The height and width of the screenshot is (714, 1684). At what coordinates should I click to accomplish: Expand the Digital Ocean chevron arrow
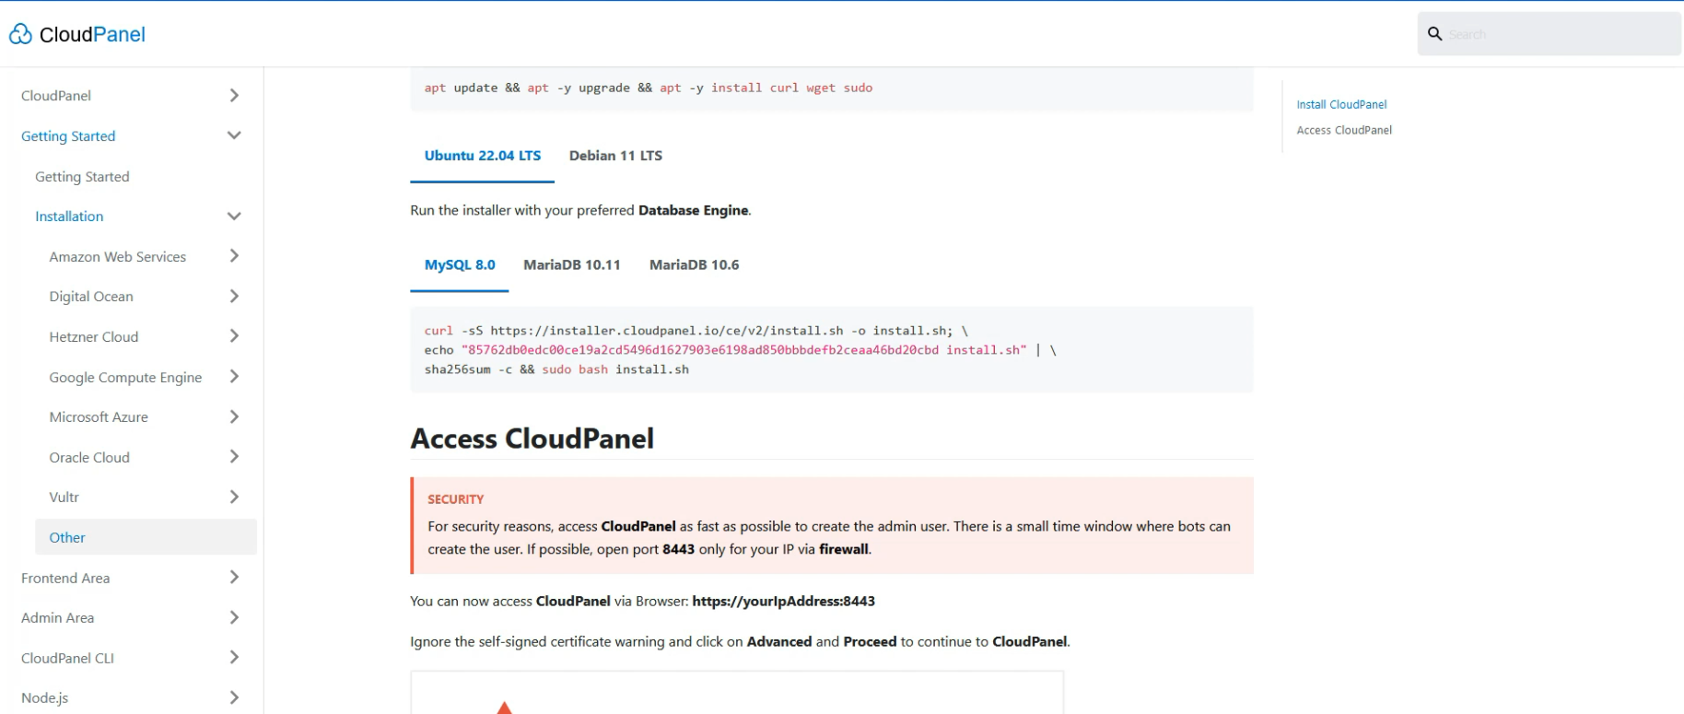pyautogui.click(x=234, y=297)
